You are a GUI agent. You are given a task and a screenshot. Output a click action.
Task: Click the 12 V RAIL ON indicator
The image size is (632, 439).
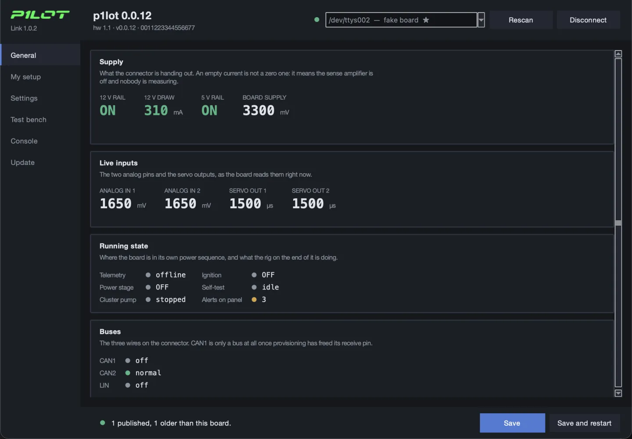pyautogui.click(x=108, y=111)
